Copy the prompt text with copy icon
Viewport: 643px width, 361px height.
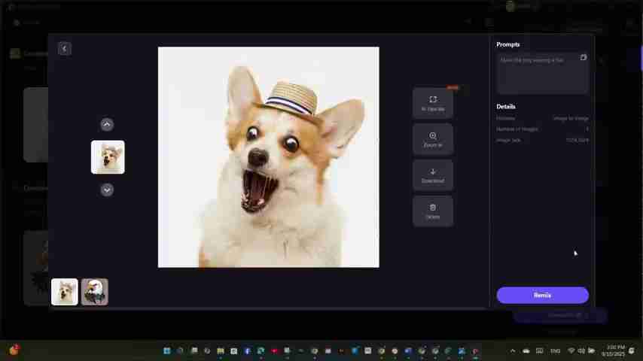[583, 57]
